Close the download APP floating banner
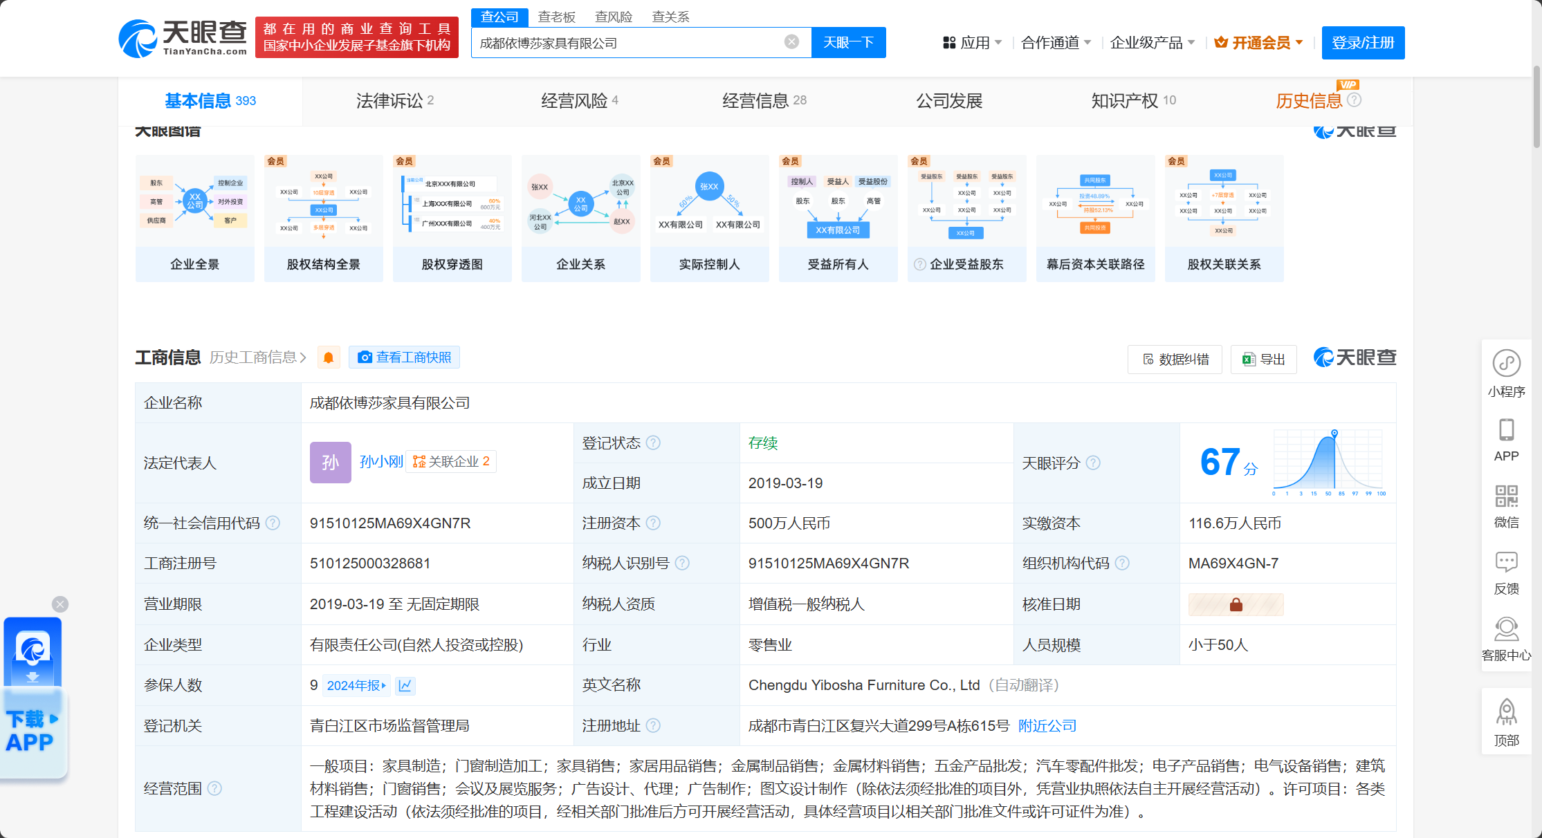The width and height of the screenshot is (1542, 838). pos(60,604)
